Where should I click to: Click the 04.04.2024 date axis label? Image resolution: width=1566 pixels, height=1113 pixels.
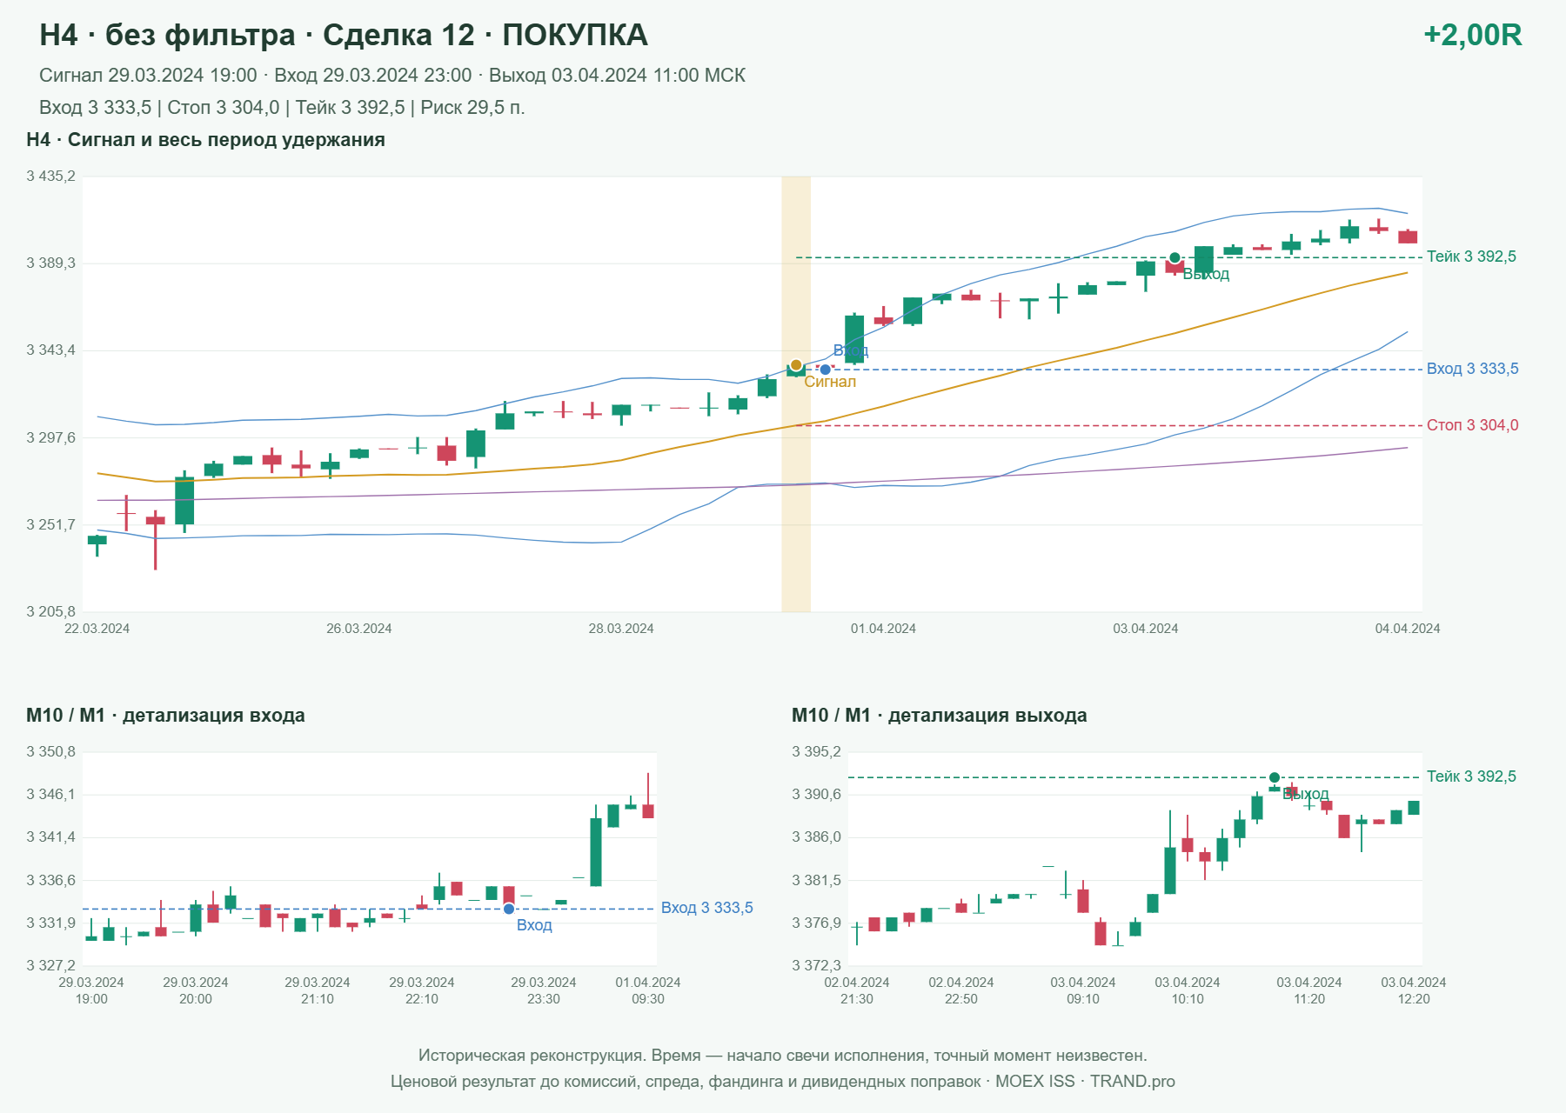click(1408, 629)
